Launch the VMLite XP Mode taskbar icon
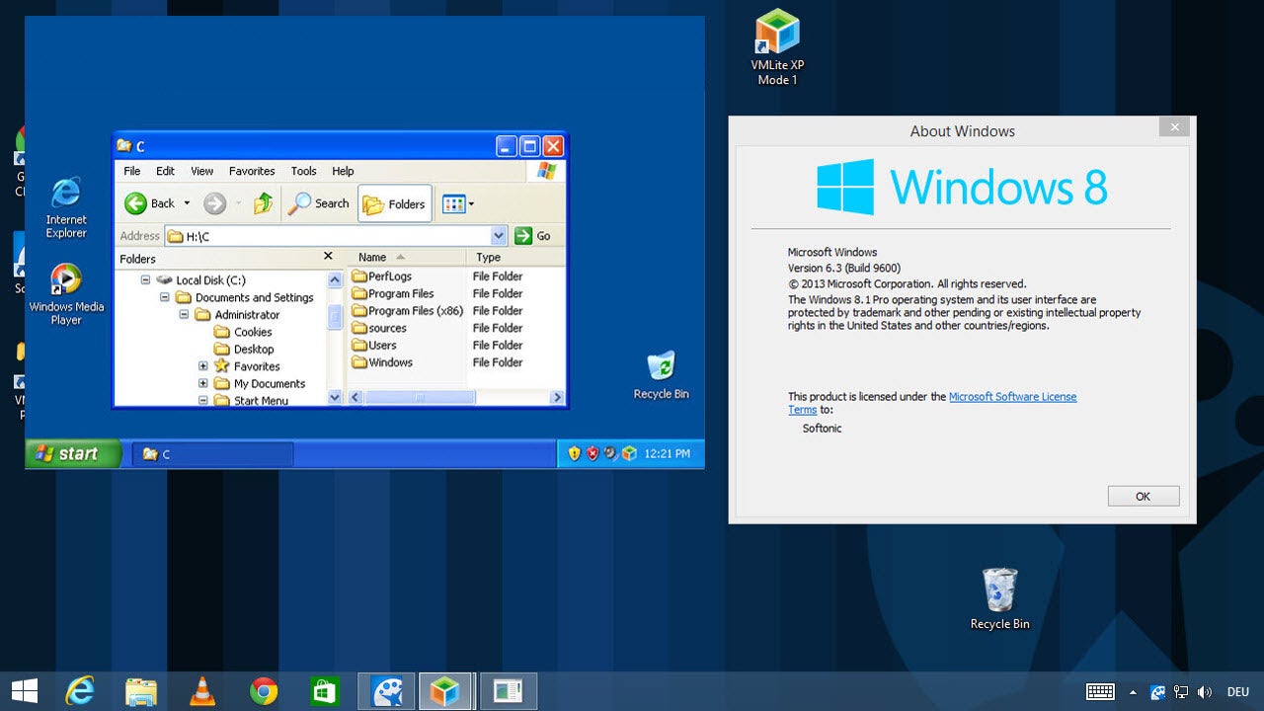 (446, 691)
